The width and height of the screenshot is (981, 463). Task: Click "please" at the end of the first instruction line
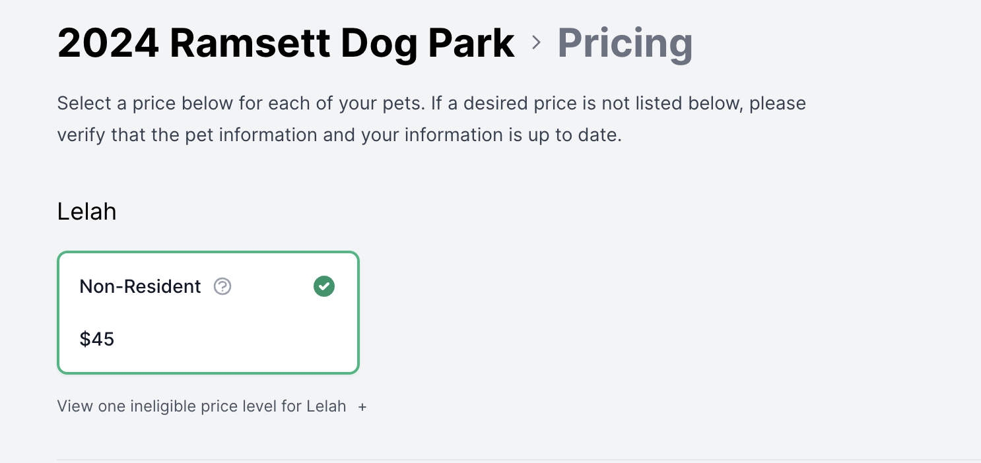tap(778, 104)
